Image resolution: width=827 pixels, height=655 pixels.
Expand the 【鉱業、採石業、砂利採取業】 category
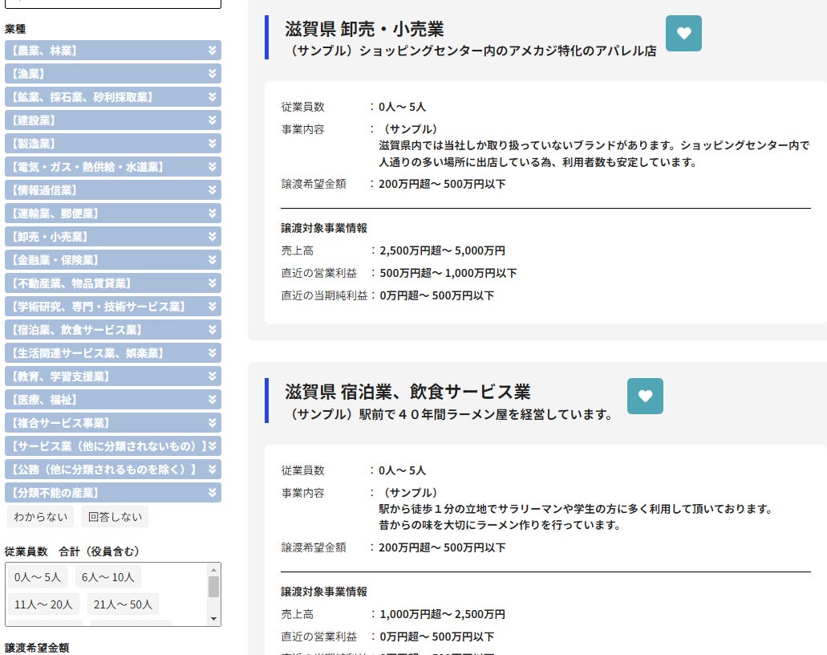pos(113,97)
